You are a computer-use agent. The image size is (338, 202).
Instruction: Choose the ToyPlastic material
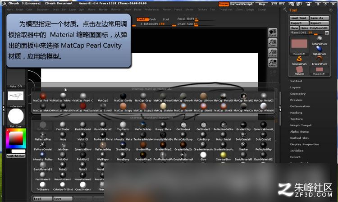coord(123,125)
